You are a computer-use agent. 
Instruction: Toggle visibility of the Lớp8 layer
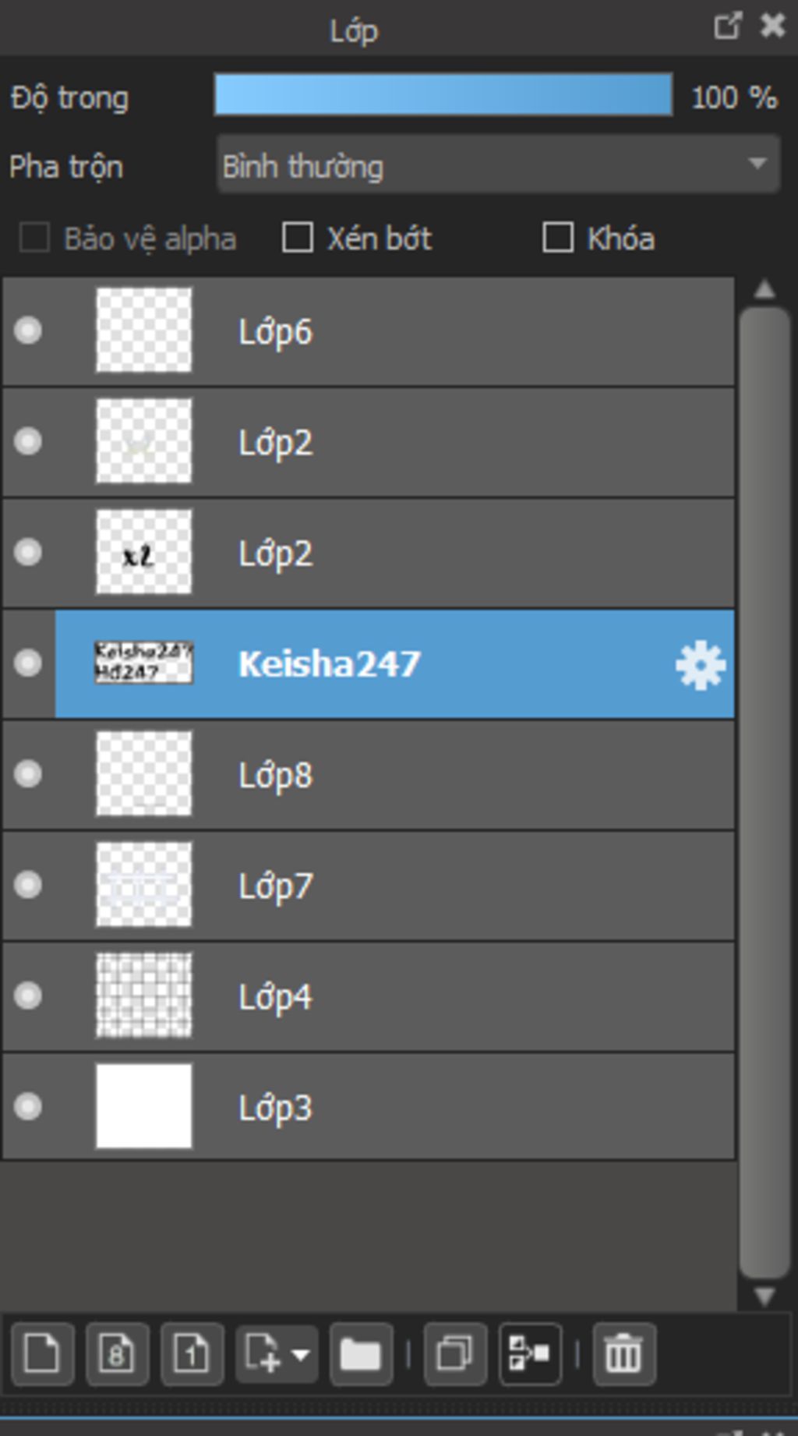(28, 774)
